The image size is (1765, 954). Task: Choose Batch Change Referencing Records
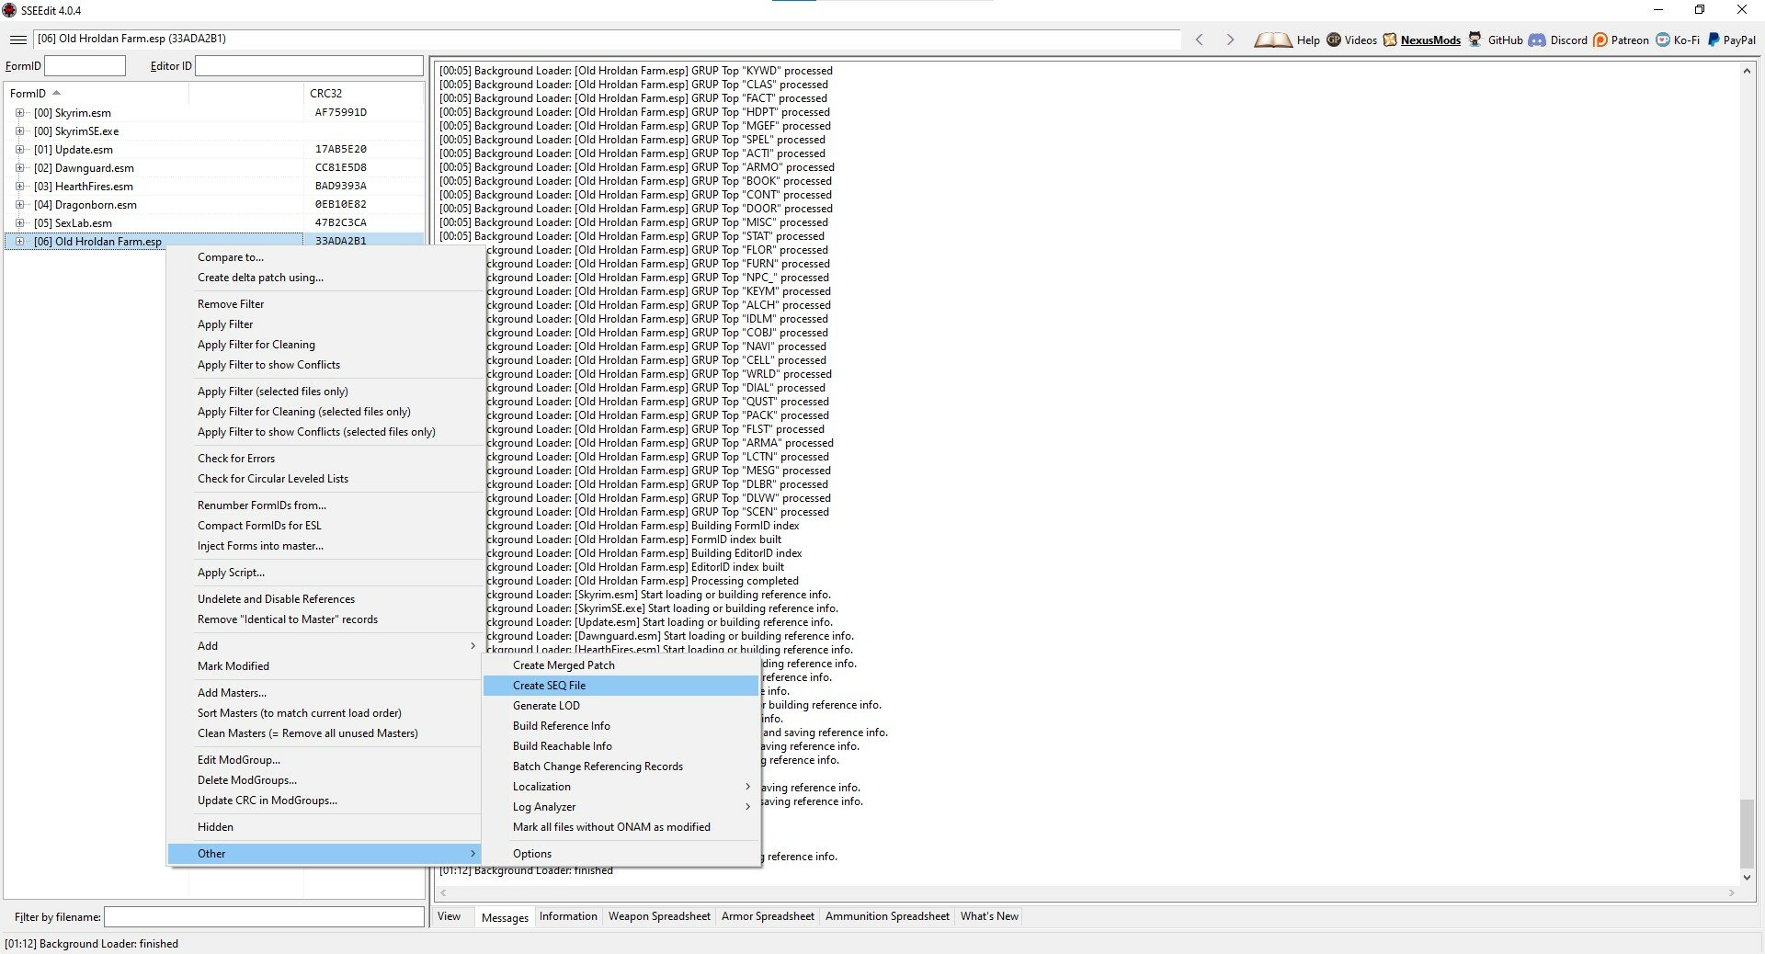click(x=621, y=767)
